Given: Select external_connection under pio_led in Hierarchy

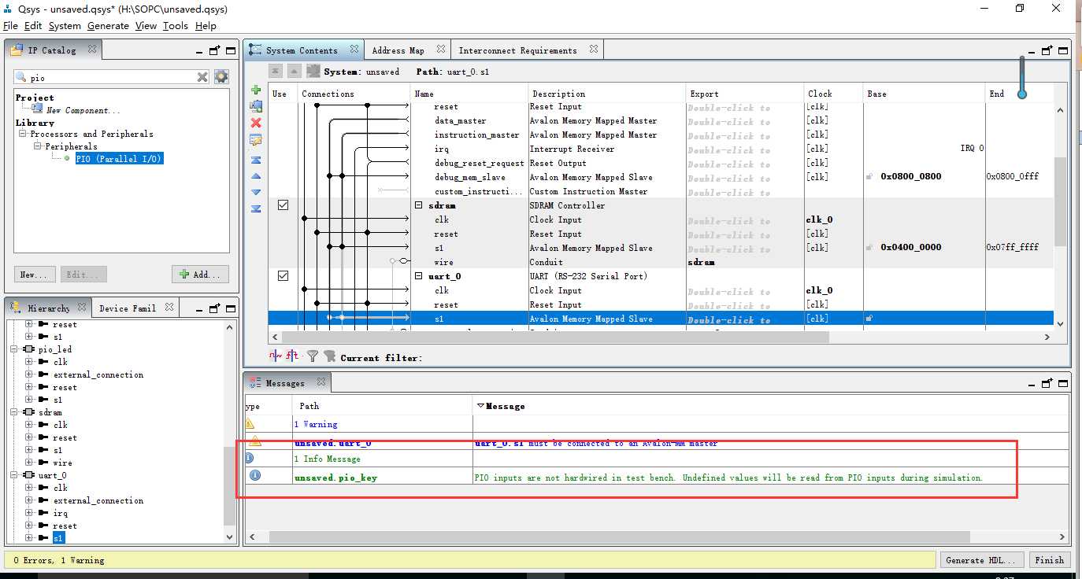Looking at the screenshot, I should tap(98, 374).
